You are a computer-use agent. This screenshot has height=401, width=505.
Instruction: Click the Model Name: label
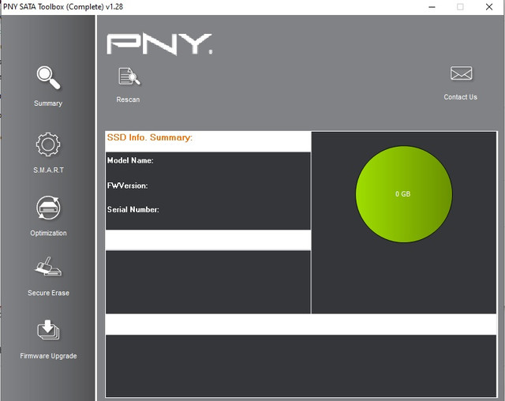(130, 160)
